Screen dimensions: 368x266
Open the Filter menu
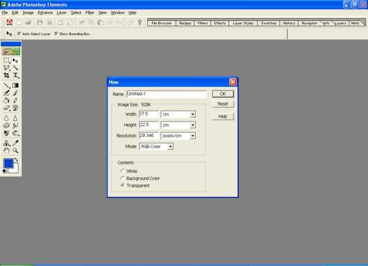90,12
